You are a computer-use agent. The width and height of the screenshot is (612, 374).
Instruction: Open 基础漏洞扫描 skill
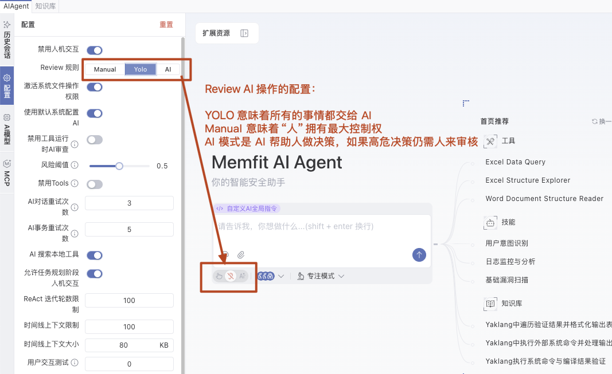(x=506, y=279)
